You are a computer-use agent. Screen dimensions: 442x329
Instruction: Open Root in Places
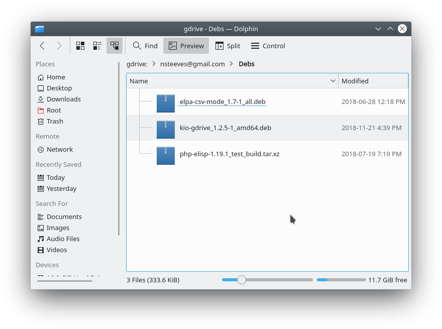point(49,110)
